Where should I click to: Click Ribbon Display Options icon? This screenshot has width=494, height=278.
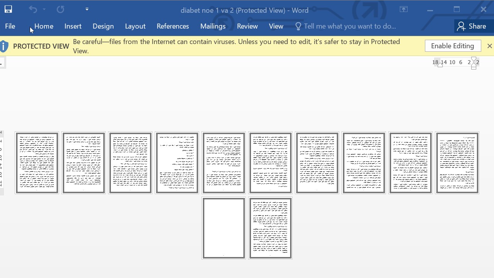coord(404,10)
